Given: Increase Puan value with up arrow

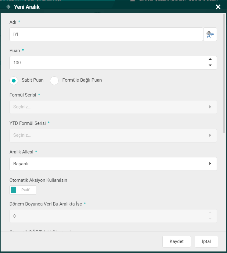Looking at the screenshot, I should (210, 60).
